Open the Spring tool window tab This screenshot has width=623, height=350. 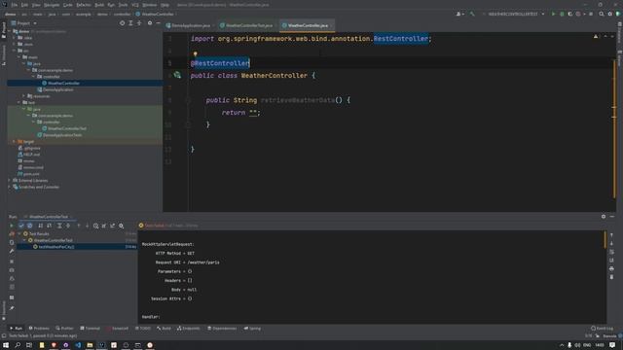pos(253,329)
